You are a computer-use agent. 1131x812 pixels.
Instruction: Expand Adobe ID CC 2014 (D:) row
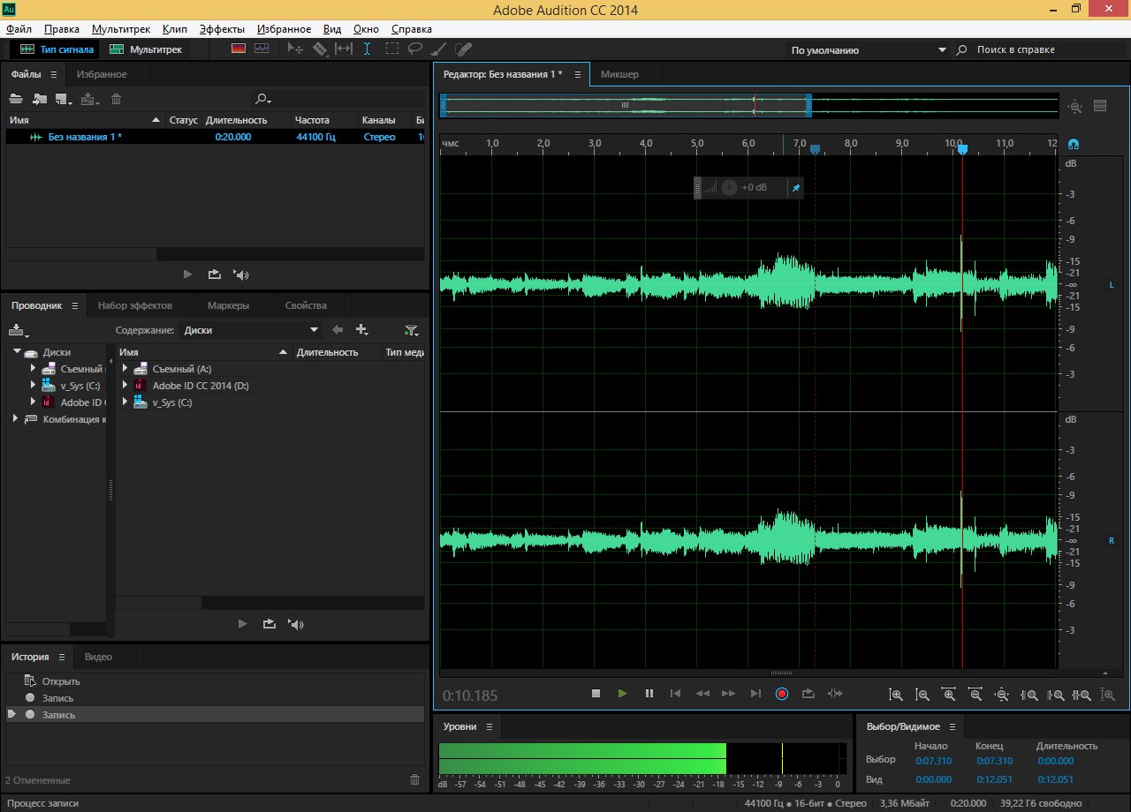tap(125, 386)
